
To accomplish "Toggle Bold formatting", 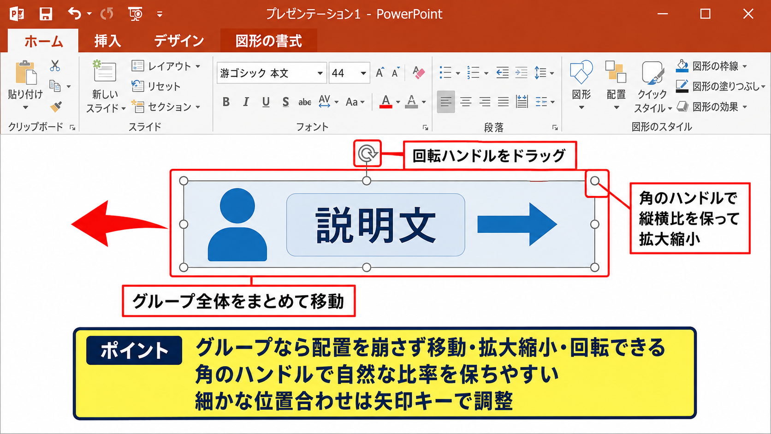I will [226, 102].
